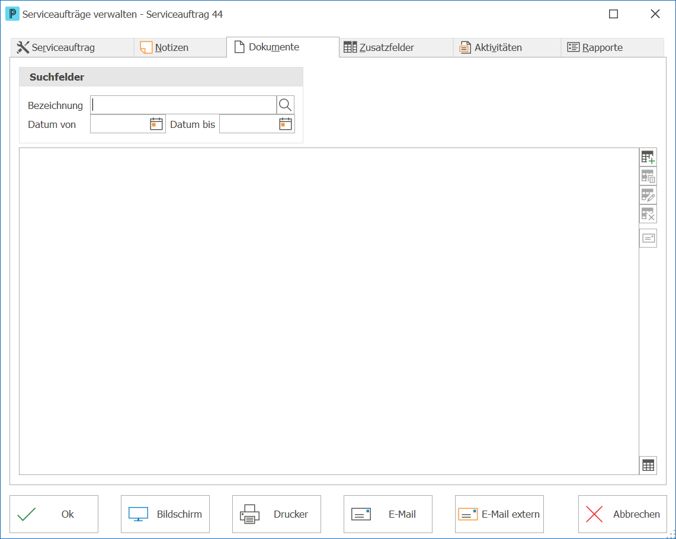Close the Serviceaufträge verwalten window

pos(655,14)
